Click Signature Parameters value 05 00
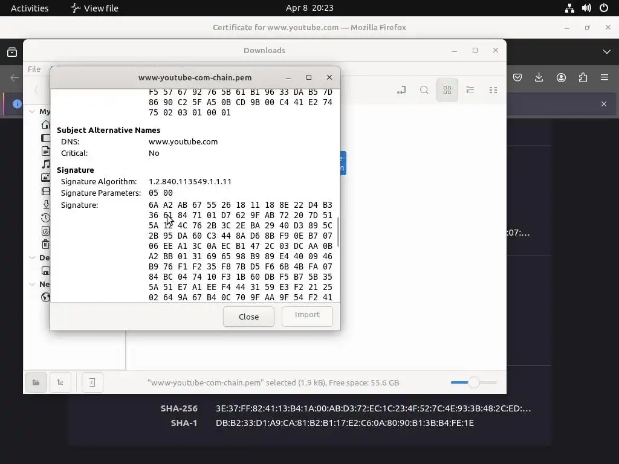 coord(161,193)
